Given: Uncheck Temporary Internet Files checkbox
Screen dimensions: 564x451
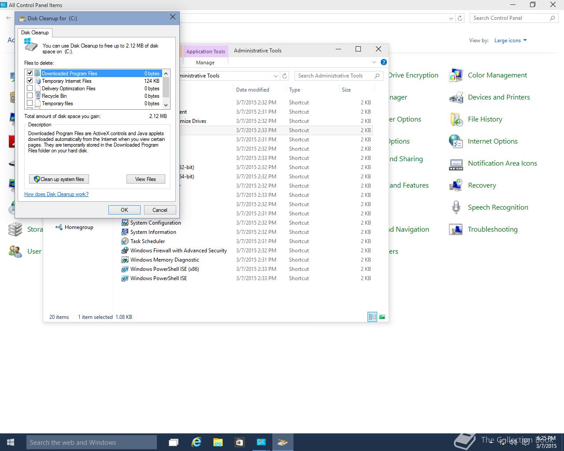Looking at the screenshot, I should click(x=30, y=81).
